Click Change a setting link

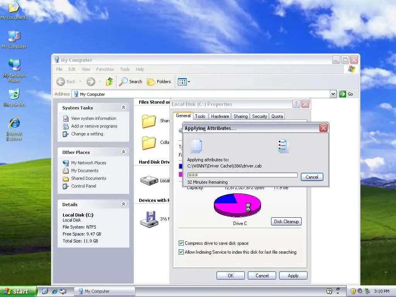(87, 134)
